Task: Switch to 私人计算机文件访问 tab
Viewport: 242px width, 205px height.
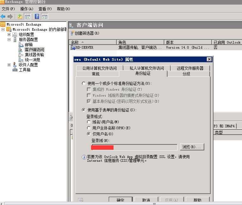Action: [147, 68]
